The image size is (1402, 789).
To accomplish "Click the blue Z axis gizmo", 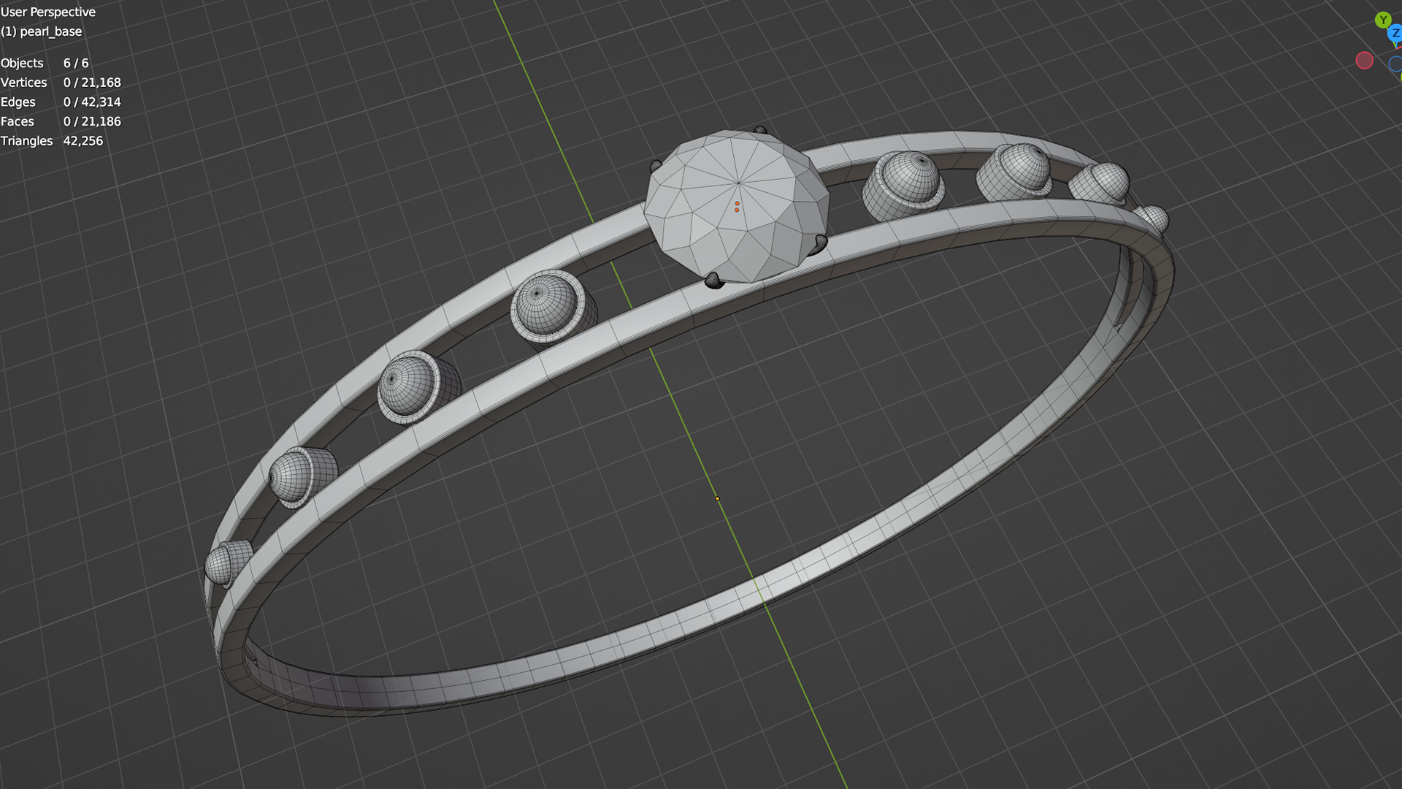I will 1395,33.
